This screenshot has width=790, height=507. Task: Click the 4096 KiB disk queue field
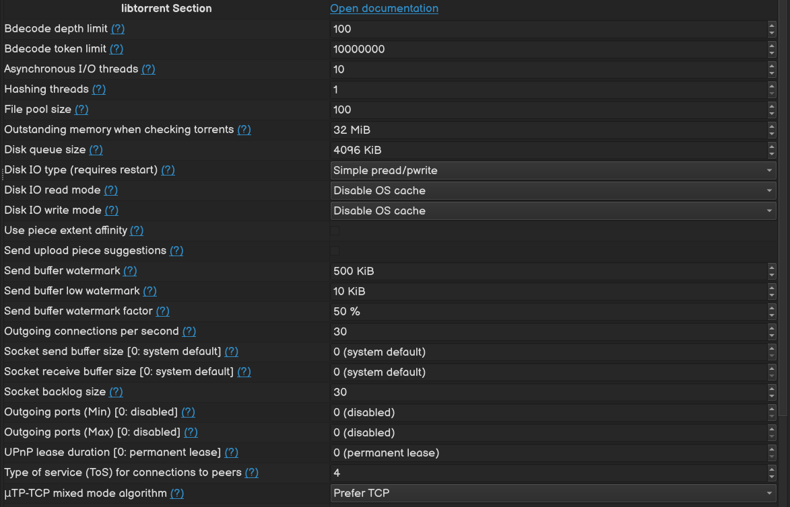click(x=549, y=150)
